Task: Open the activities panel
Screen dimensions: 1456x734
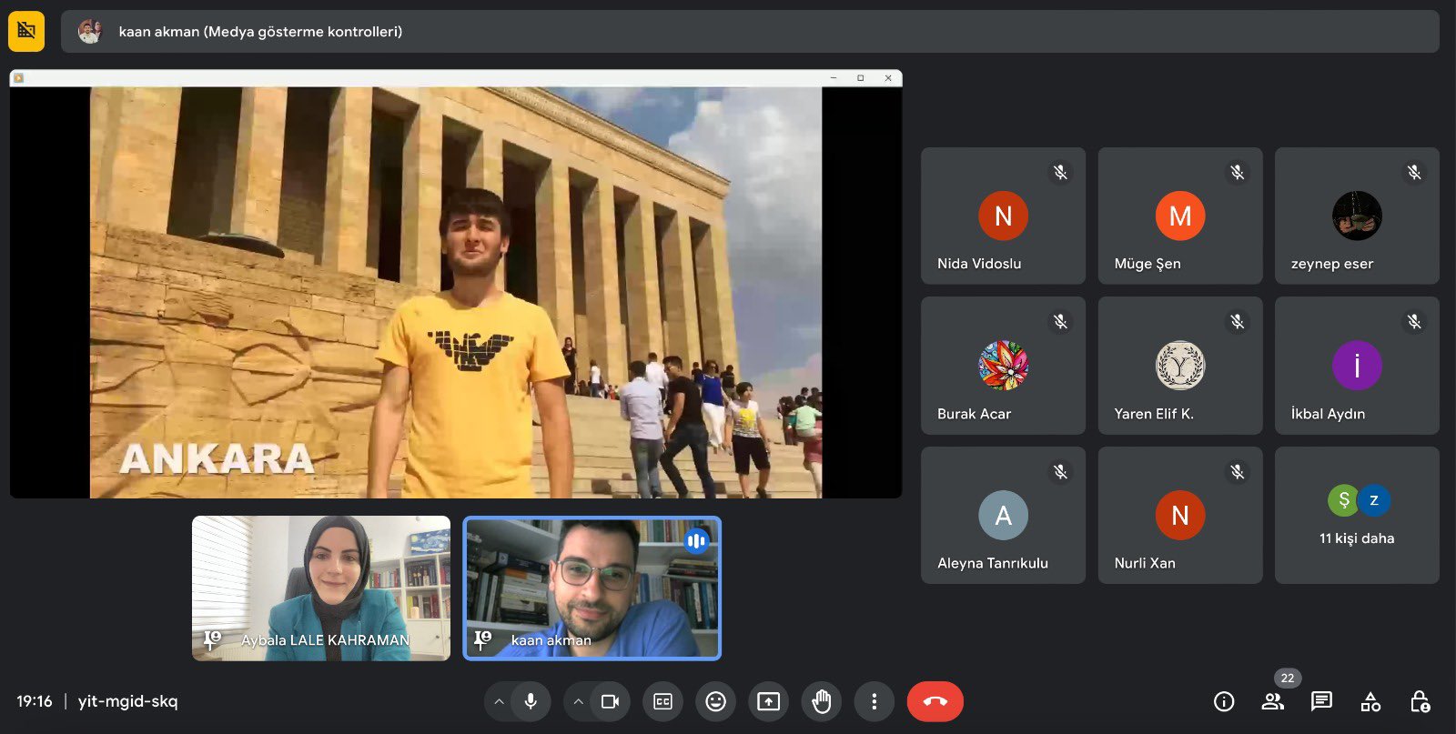Action: click(1370, 701)
